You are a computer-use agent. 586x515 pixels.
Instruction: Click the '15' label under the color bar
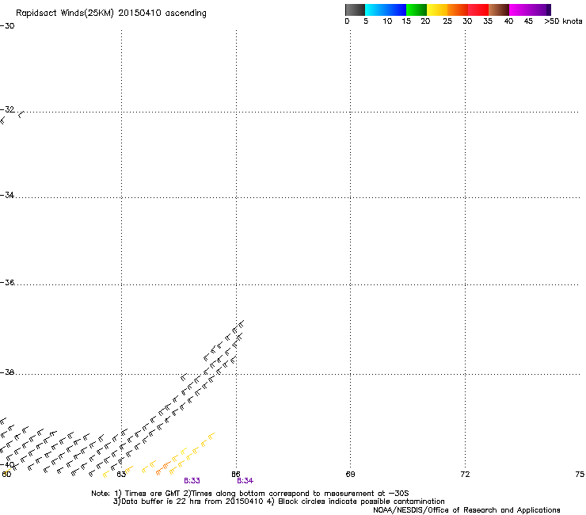[406, 21]
